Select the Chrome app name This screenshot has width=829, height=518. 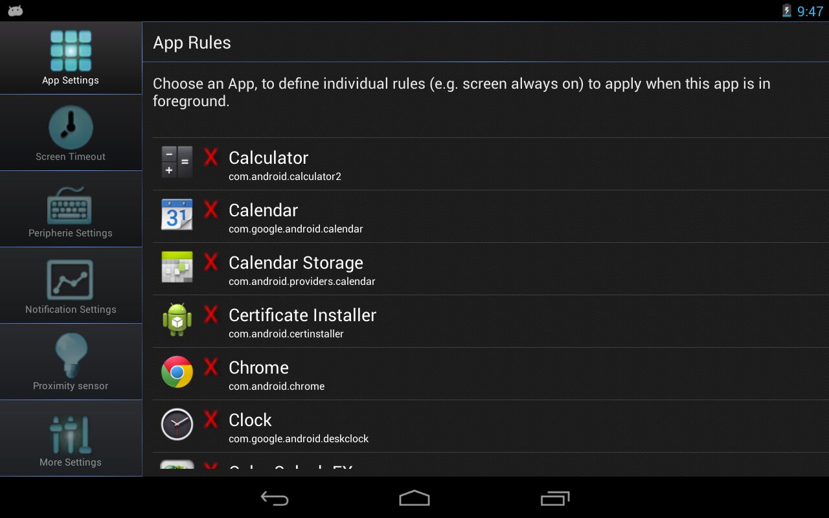pyautogui.click(x=258, y=368)
